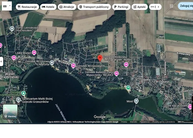Toggle the Restauracje filter chip
193x138 pixels.
(27, 7)
